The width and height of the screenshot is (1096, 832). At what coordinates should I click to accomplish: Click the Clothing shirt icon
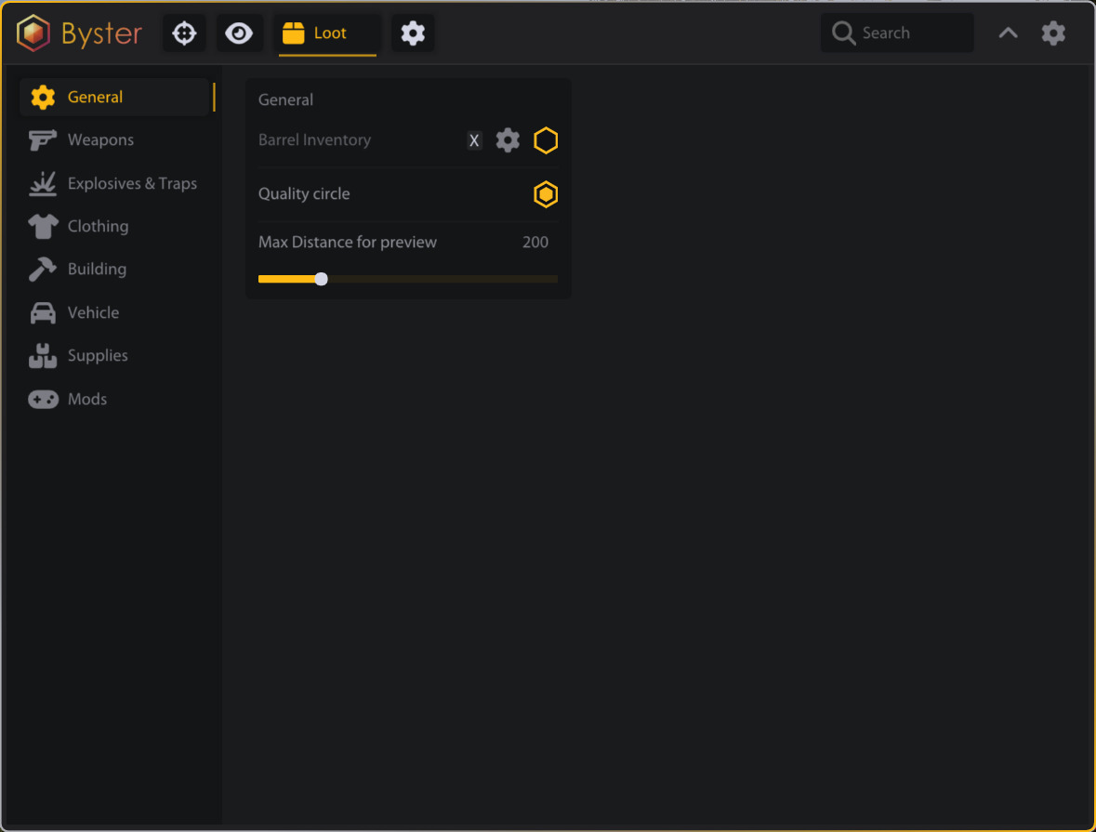point(43,227)
